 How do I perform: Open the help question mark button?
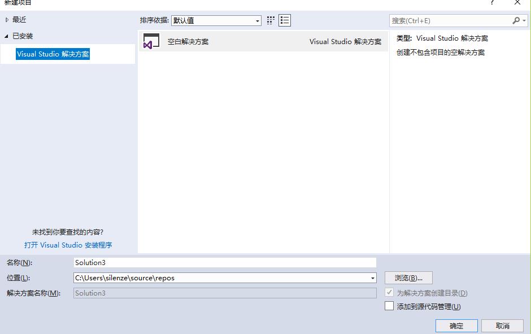pyautogui.click(x=492, y=2)
